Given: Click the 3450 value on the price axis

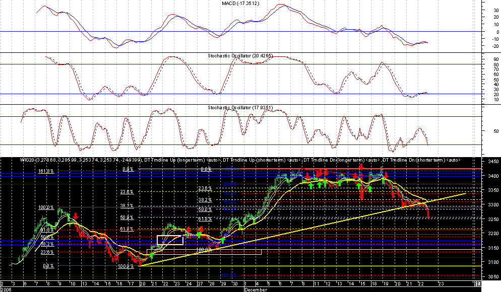Looking at the screenshot, I should (492, 162).
